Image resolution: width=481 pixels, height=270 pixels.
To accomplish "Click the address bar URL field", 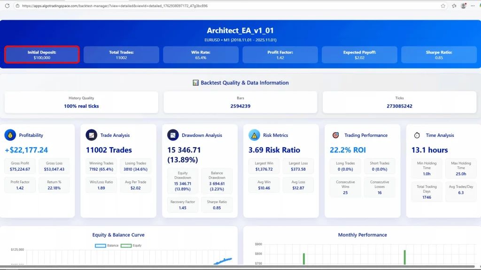I will tap(188, 6).
